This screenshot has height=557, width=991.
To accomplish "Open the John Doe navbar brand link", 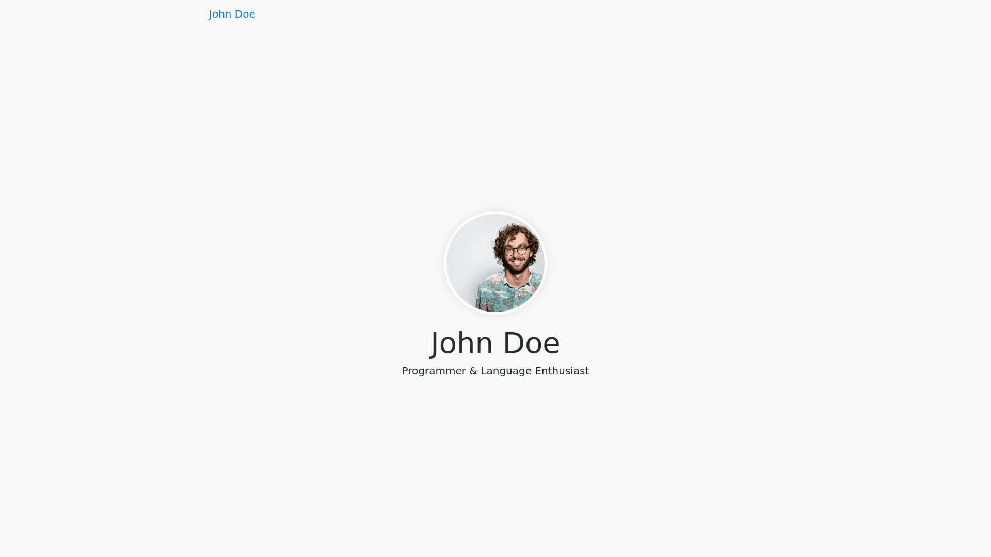I will [232, 14].
